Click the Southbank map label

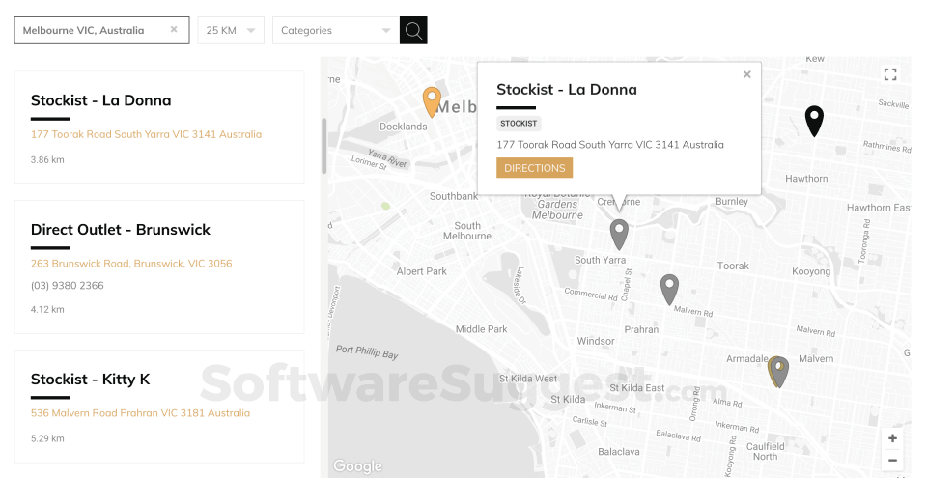click(454, 196)
